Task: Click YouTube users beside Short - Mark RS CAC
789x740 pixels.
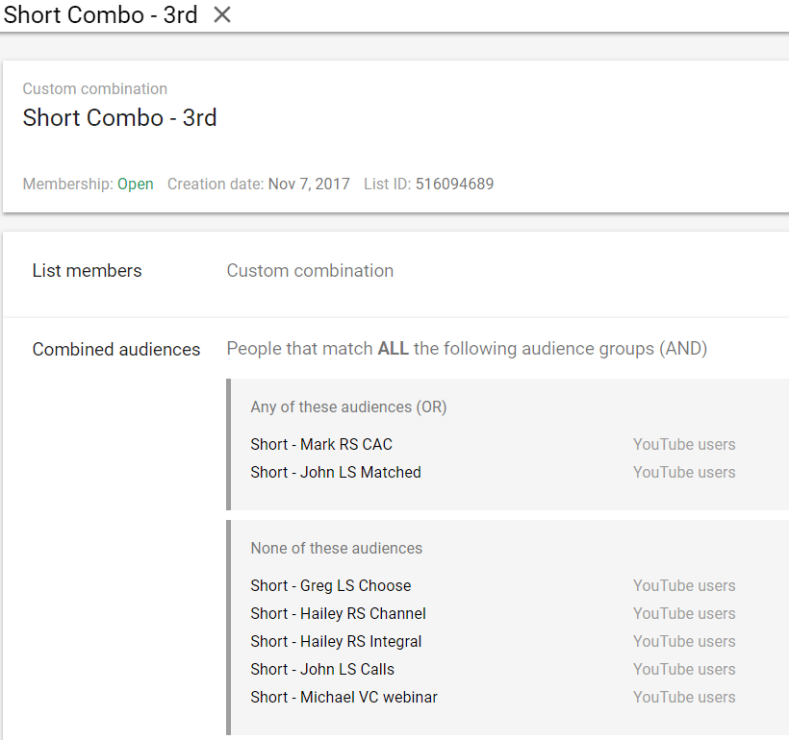Action: coord(684,445)
